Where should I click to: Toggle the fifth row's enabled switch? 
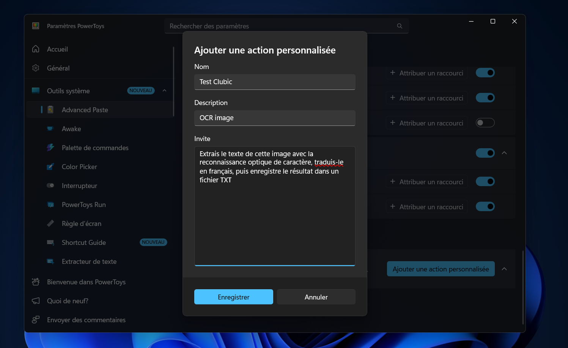(485, 181)
